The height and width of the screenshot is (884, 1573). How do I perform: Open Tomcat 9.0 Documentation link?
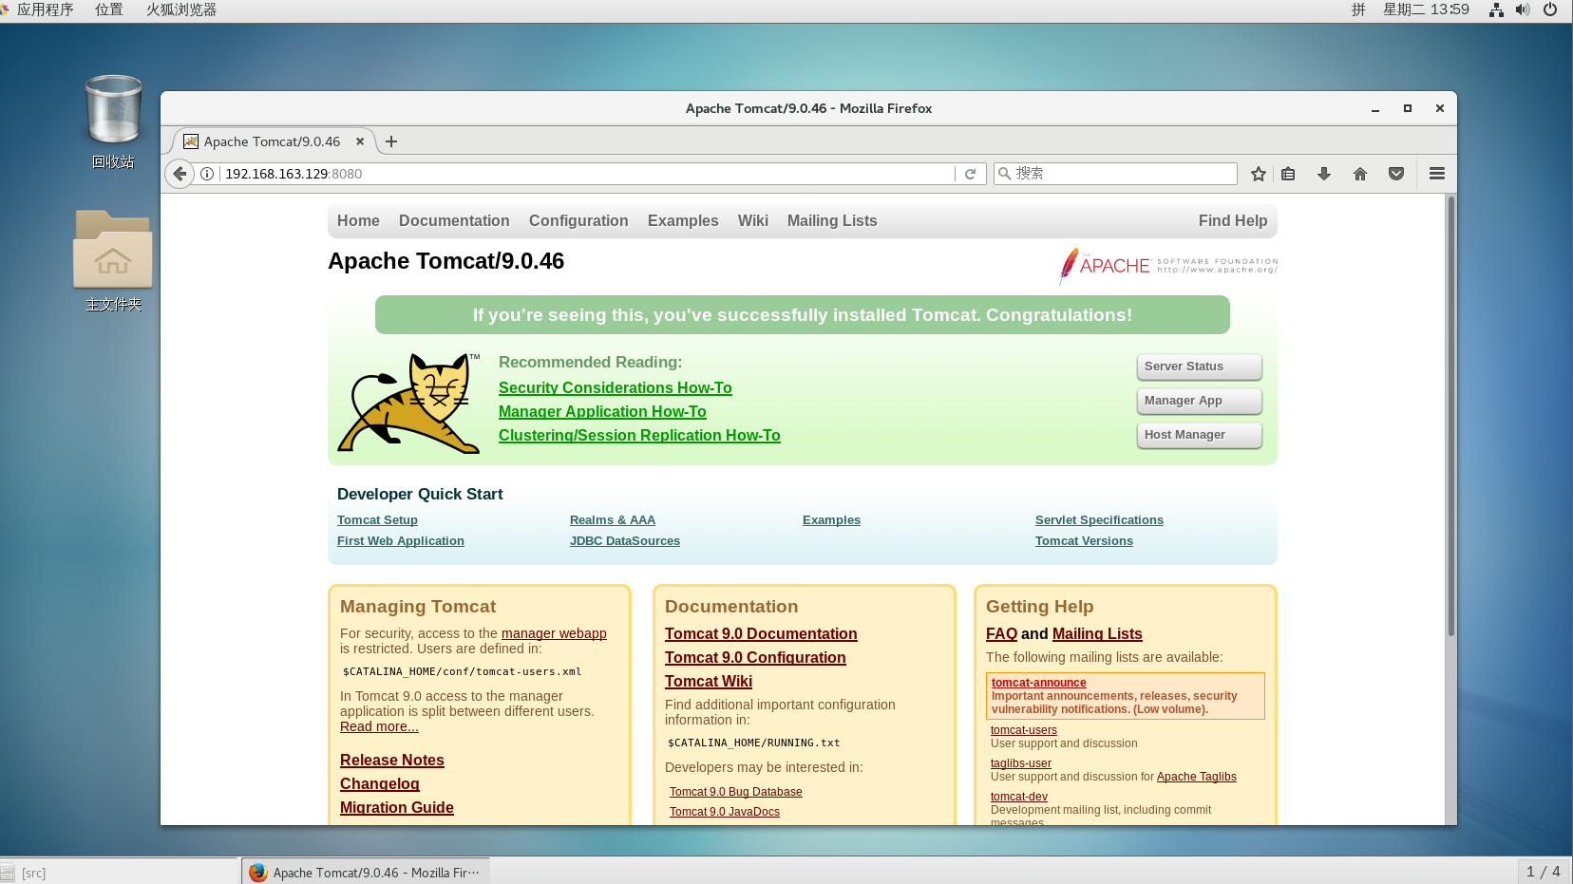761,633
